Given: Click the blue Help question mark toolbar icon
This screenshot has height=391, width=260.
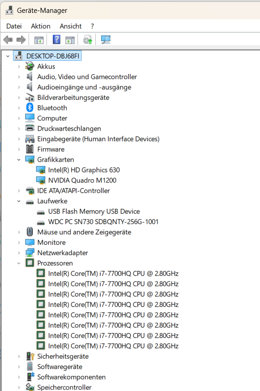Looking at the screenshot, I should pyautogui.click(x=57, y=40).
